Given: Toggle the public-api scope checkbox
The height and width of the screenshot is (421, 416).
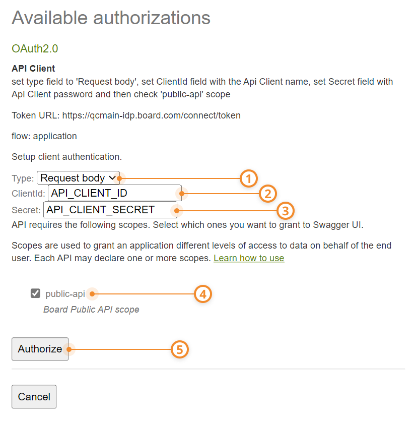Looking at the screenshot, I should click(35, 293).
